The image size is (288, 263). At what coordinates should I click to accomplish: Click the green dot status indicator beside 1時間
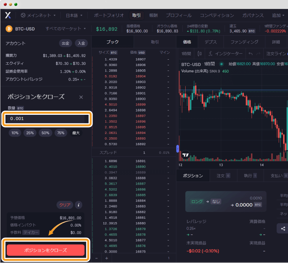(x=222, y=64)
